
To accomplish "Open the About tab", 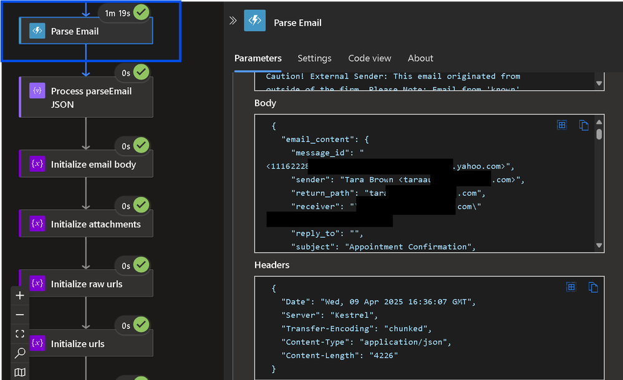I will point(420,58).
